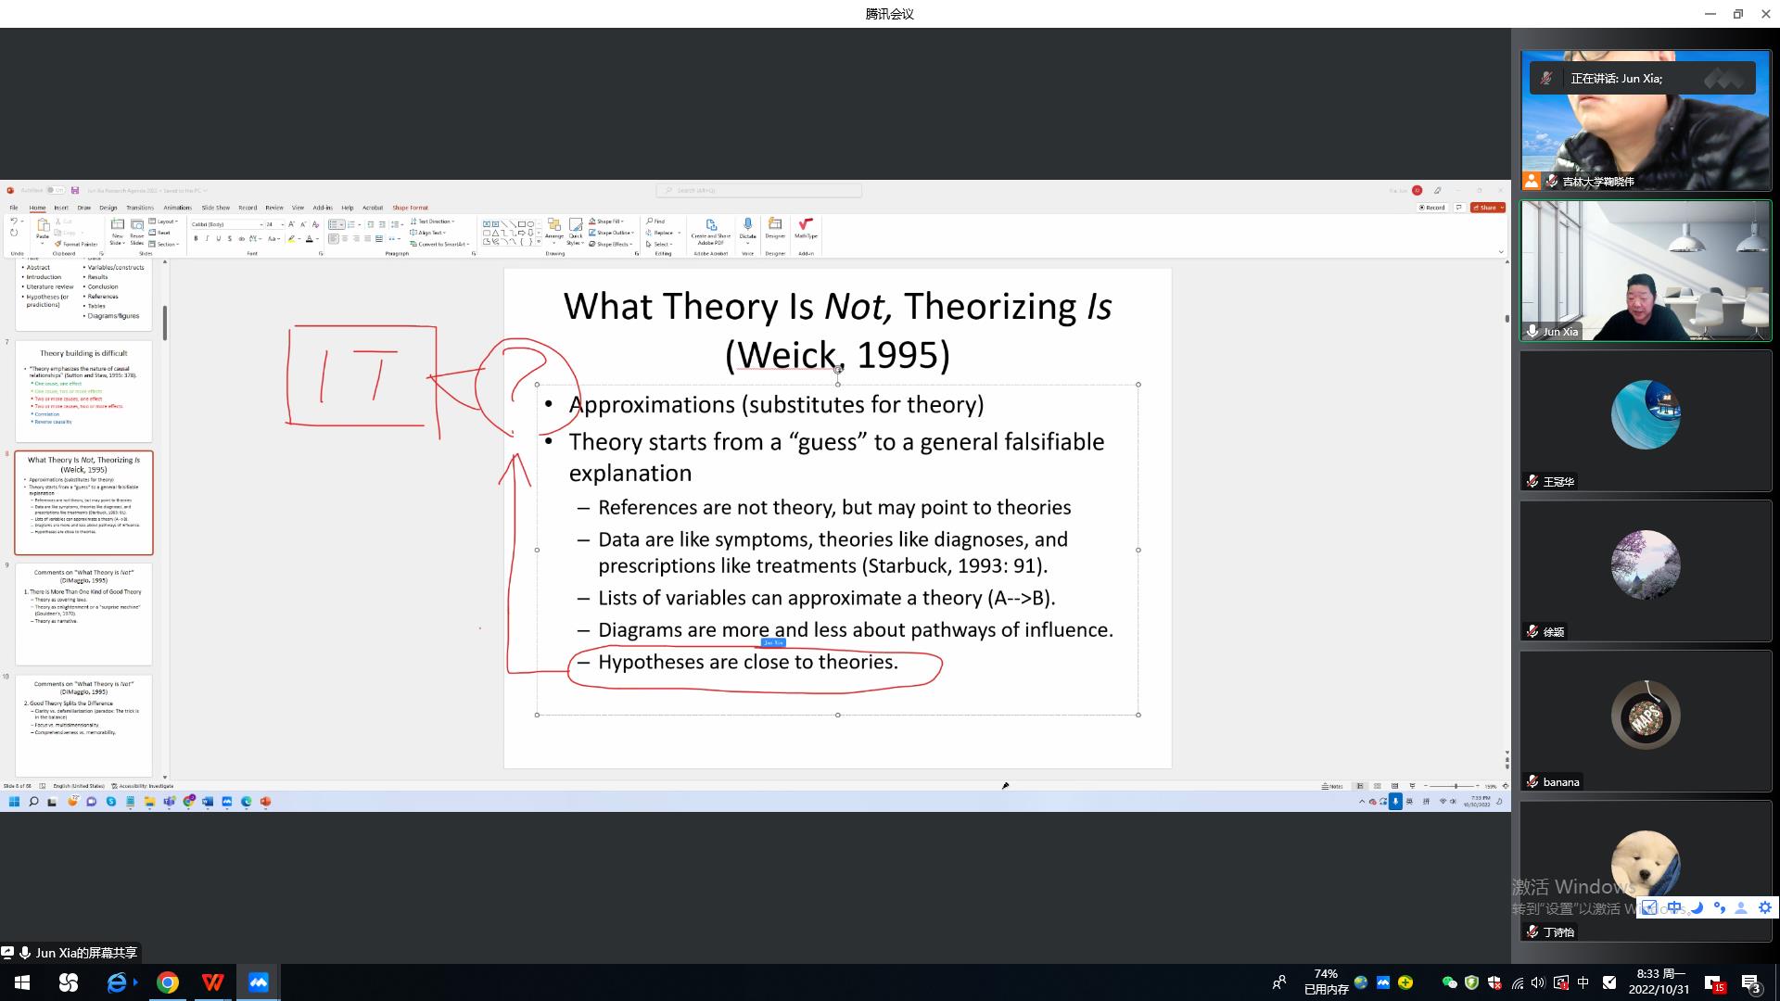Click the Record button near Share

pos(1432,208)
